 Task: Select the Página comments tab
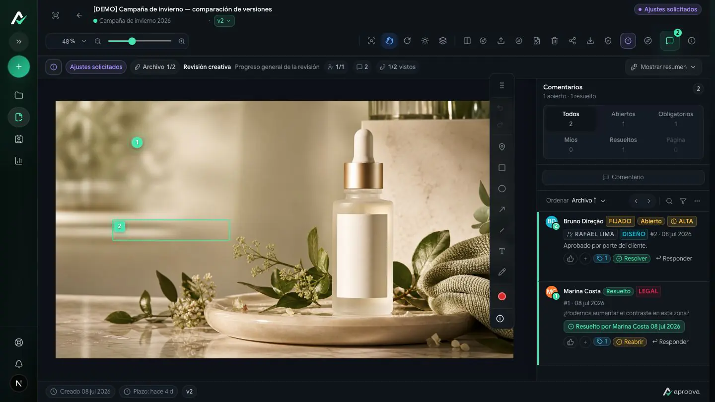[x=676, y=144]
